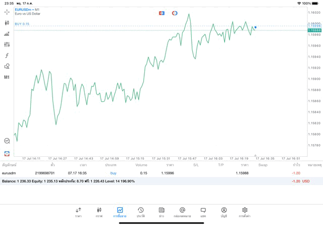Viewport: 323px width, 226px height.
Task: Expand the EURUSDm symbol dropdown
Action: point(23,10)
